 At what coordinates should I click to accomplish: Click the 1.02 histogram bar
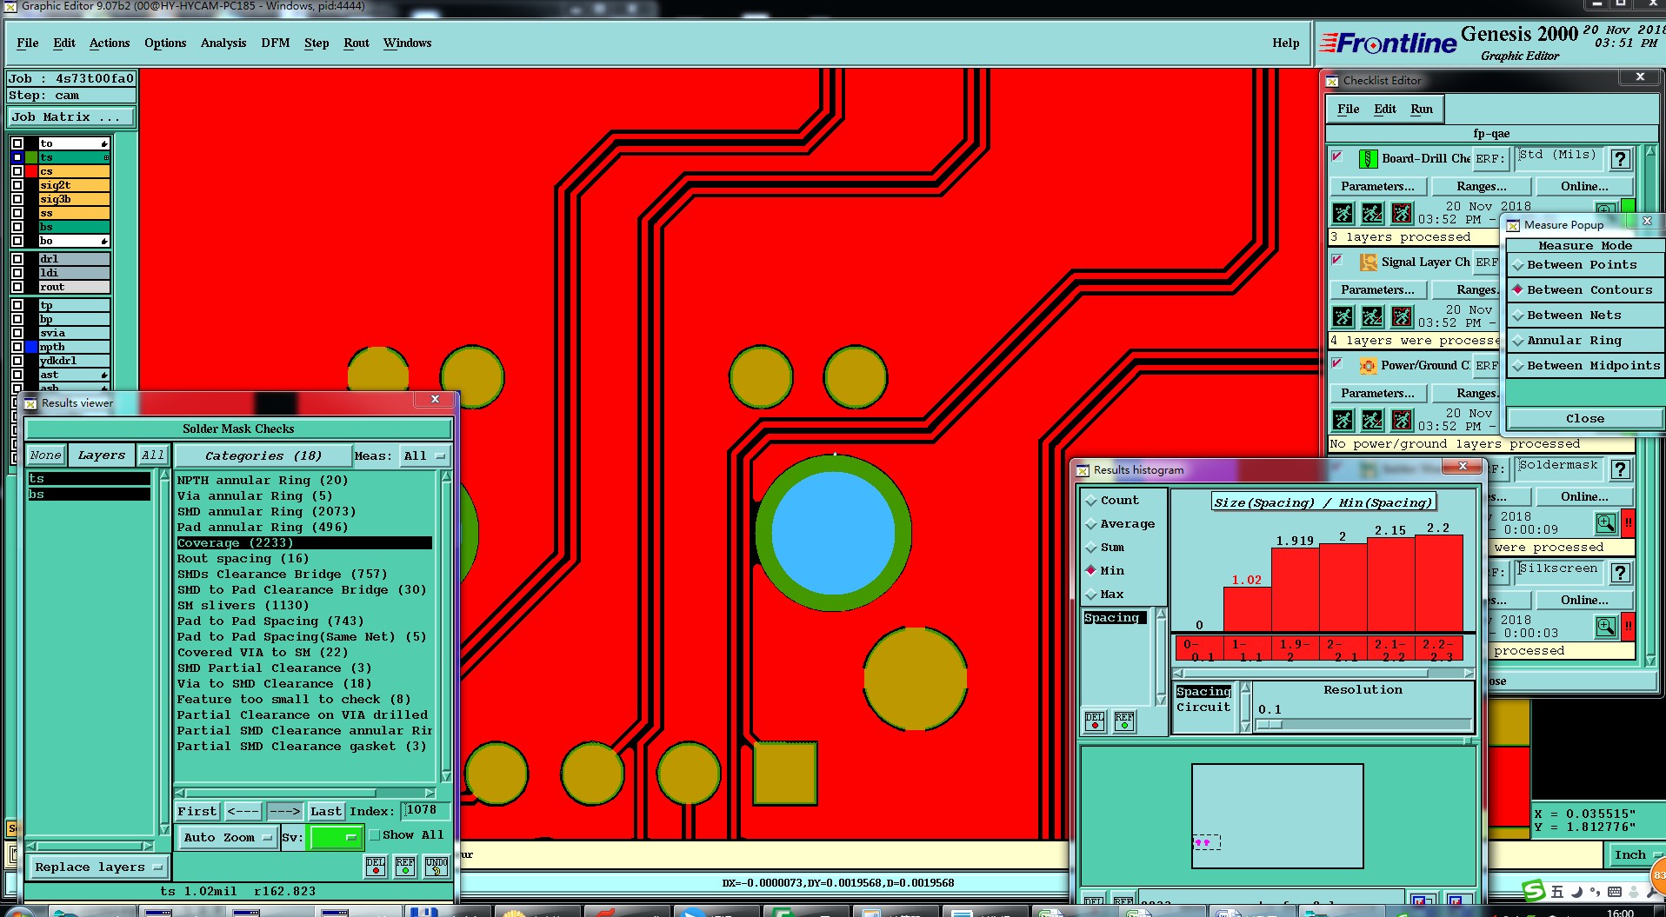1247,608
